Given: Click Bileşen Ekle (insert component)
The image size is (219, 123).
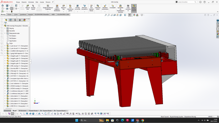Looking at the screenshot, I should 28,7.
